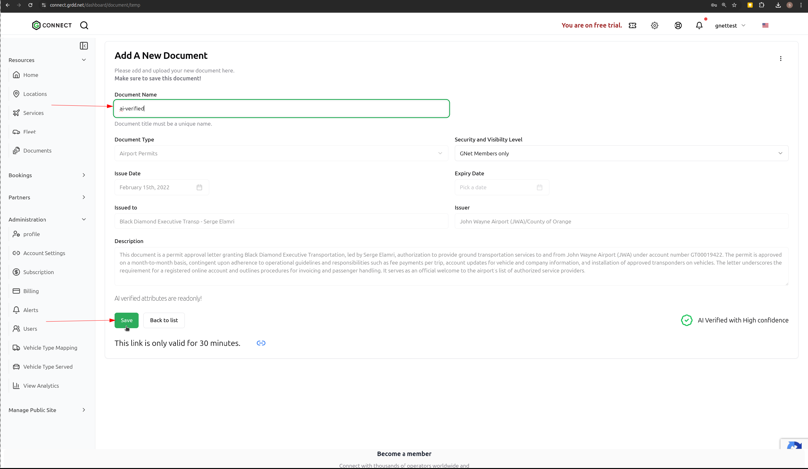Viewport: 808px width, 469px height.
Task: Click the search magnifier icon in header
Action: (84, 25)
